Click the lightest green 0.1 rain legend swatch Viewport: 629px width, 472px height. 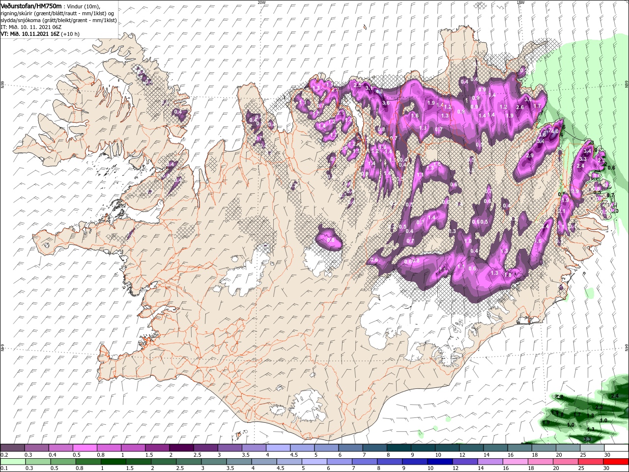(13, 462)
